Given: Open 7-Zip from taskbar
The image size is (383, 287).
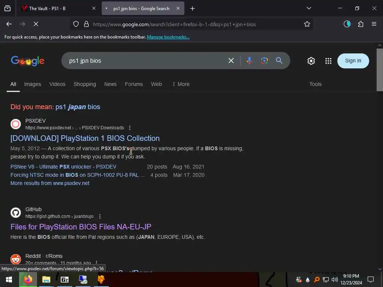Looking at the screenshot, I should 64,280.
